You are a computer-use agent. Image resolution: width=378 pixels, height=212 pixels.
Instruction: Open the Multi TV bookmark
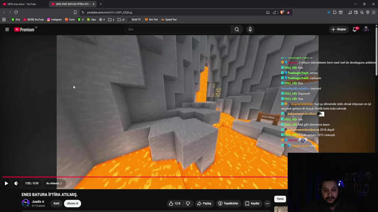134,20
